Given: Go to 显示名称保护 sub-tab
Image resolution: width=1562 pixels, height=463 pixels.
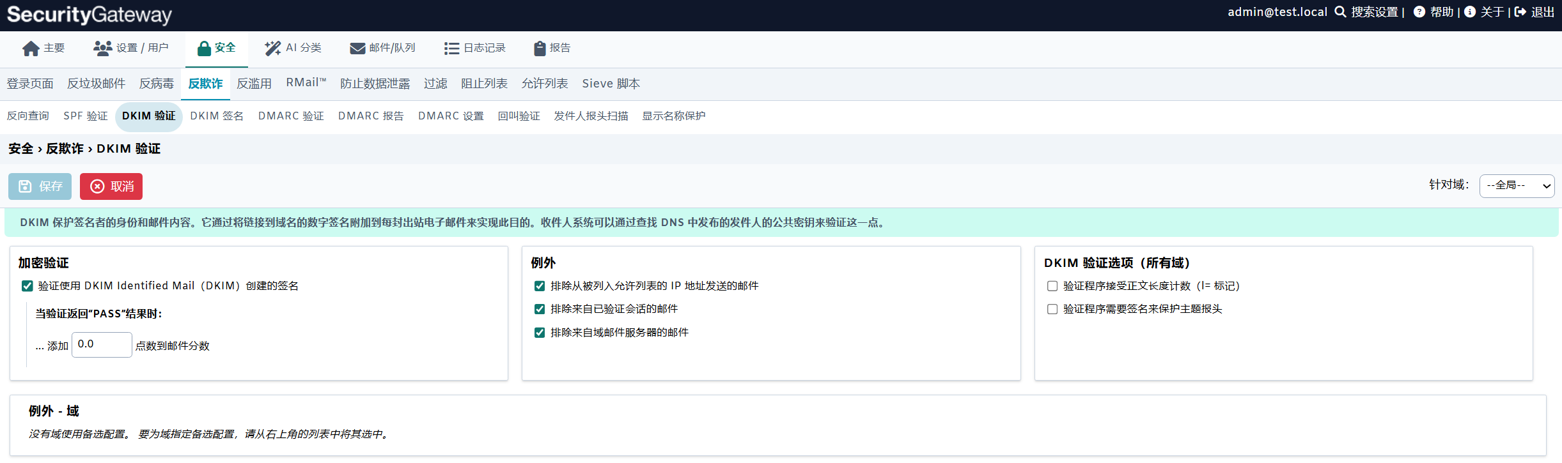Looking at the screenshot, I should click(674, 116).
